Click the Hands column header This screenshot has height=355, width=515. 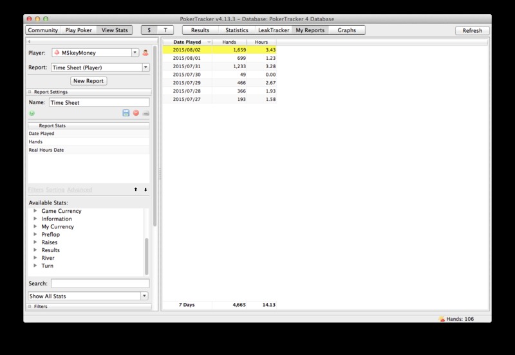click(x=229, y=42)
